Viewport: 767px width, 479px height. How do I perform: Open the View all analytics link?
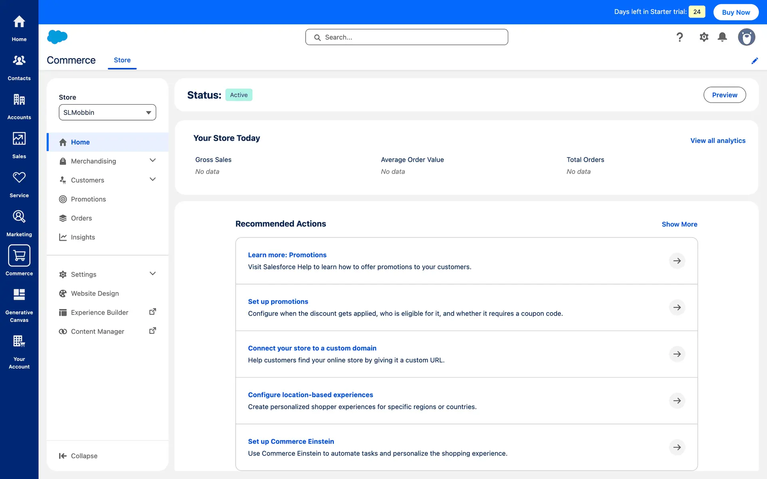(x=717, y=141)
